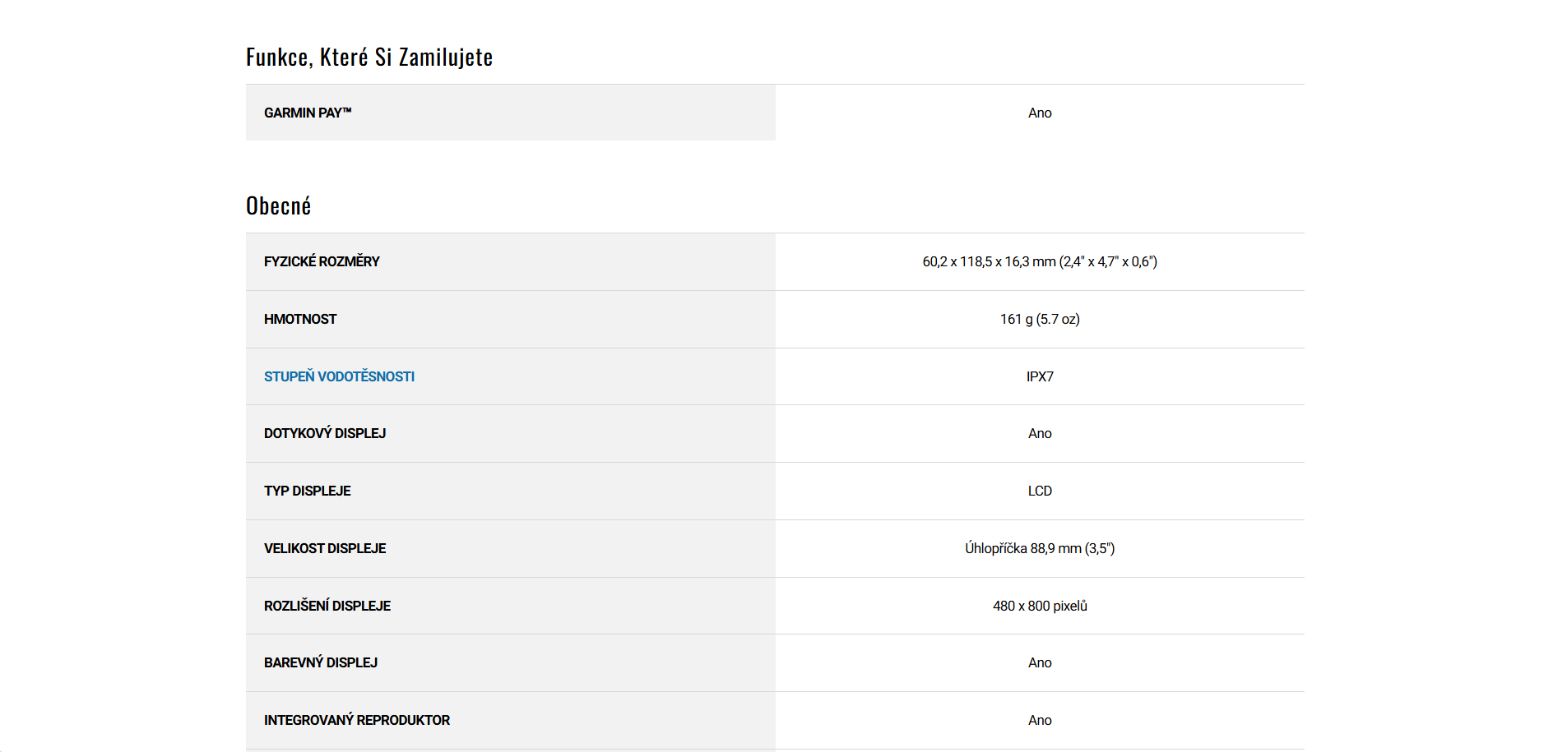Select the Rozlišení displeje label
The width and height of the screenshot is (1553, 752).
point(327,606)
